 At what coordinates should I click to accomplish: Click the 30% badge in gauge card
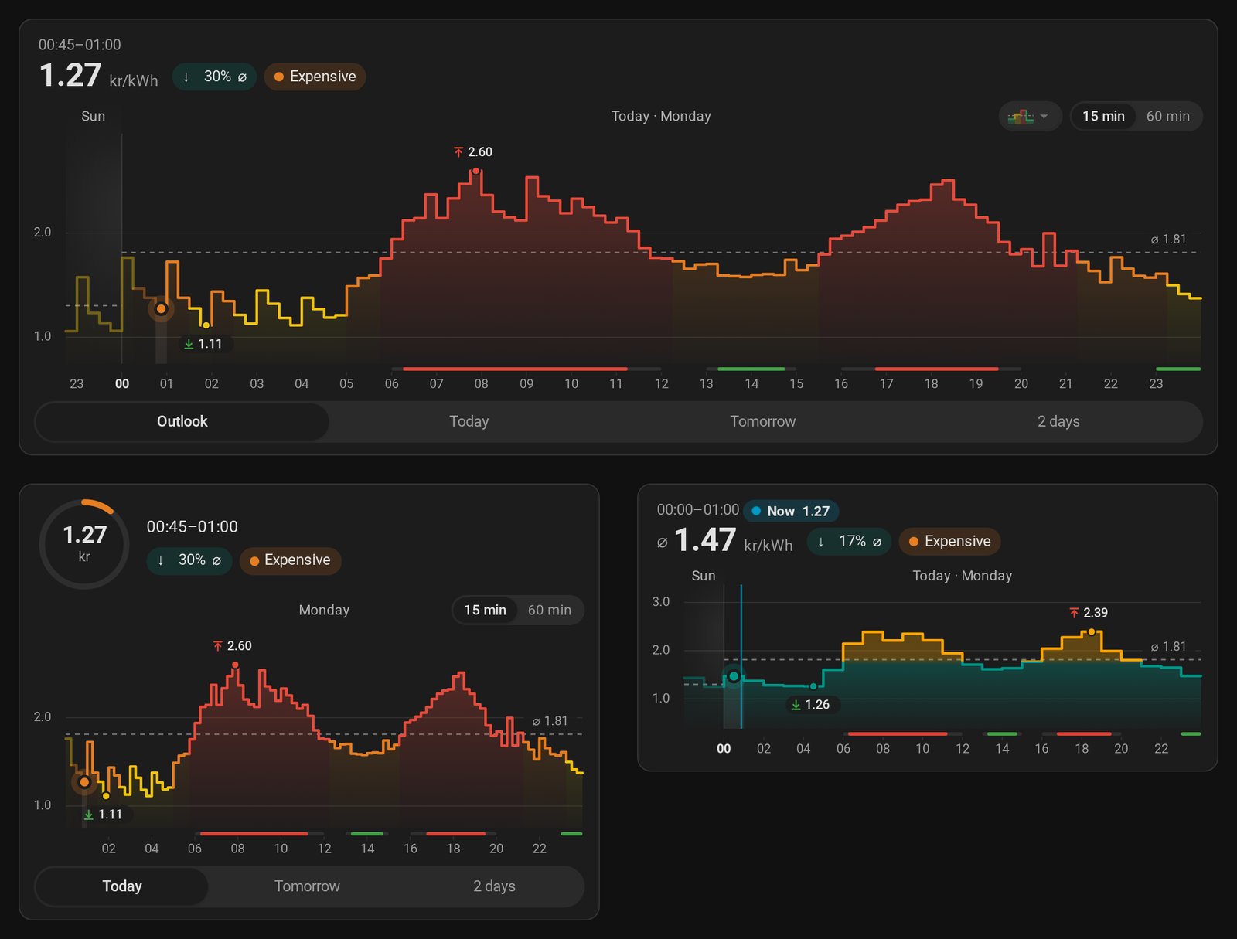189,560
